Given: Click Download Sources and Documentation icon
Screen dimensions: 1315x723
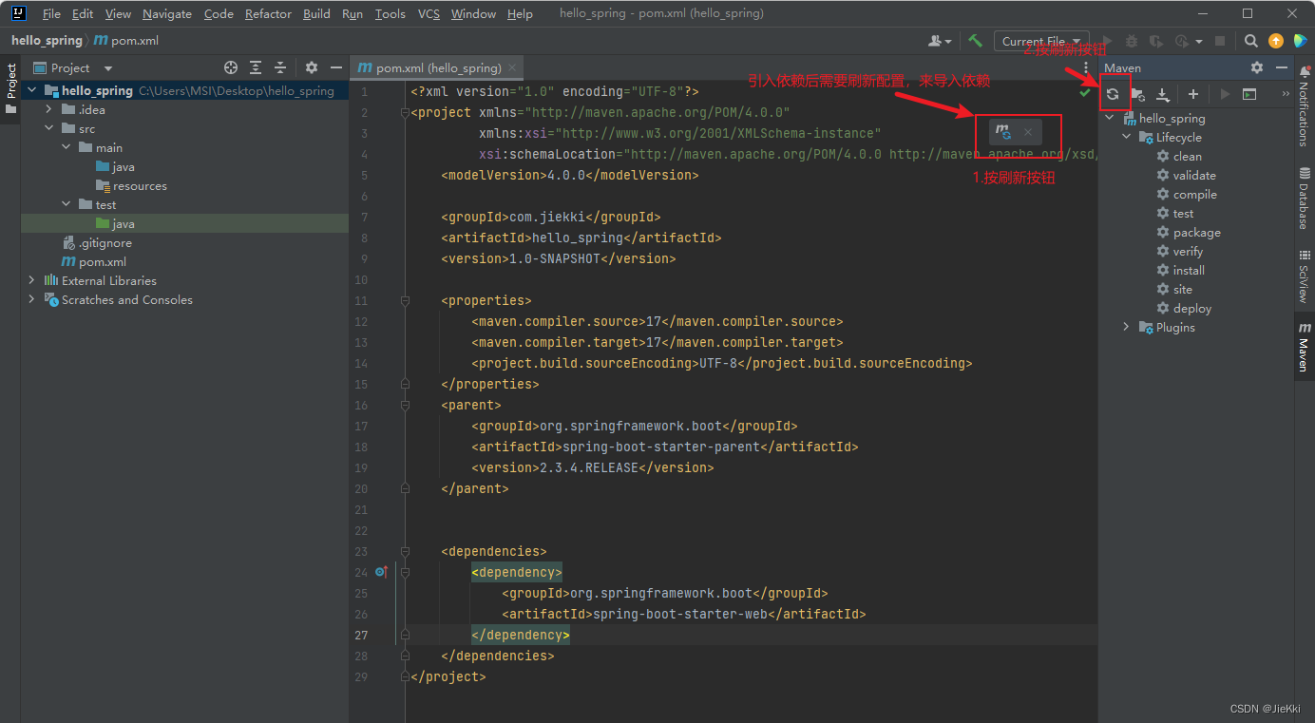Looking at the screenshot, I should 1162,94.
